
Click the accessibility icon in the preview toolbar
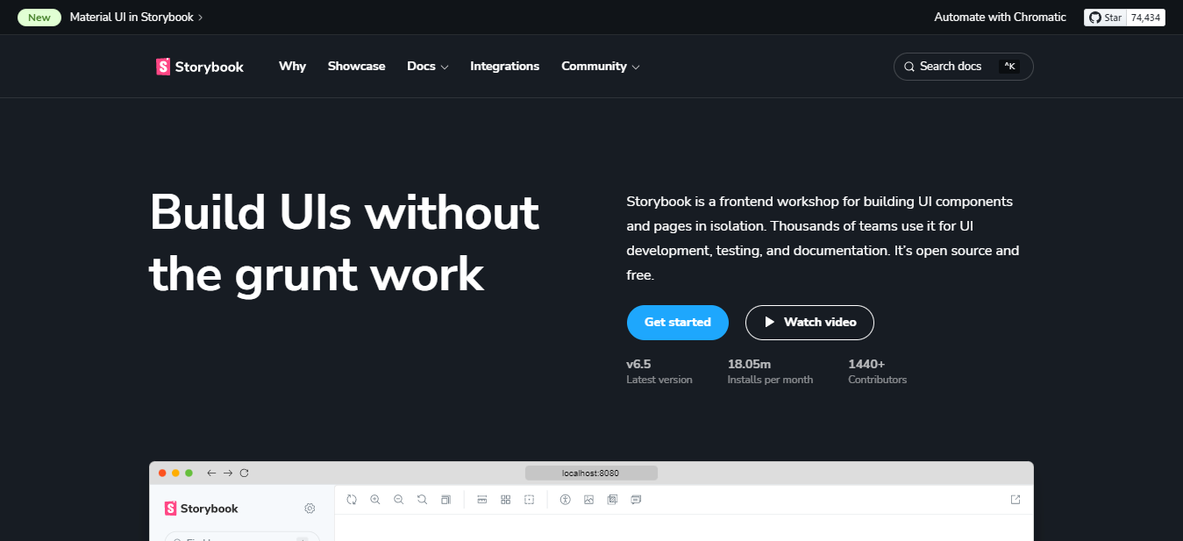point(566,500)
